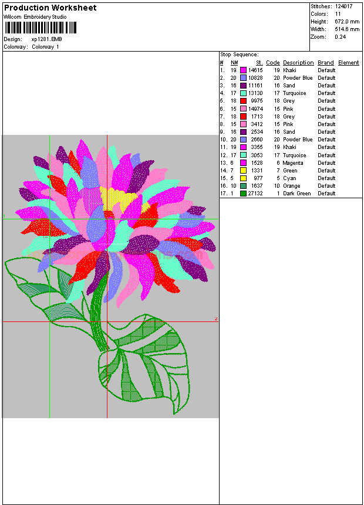Click the 'Code' column header
Image resolution: width=364 pixels, height=505 pixels.
[273, 63]
